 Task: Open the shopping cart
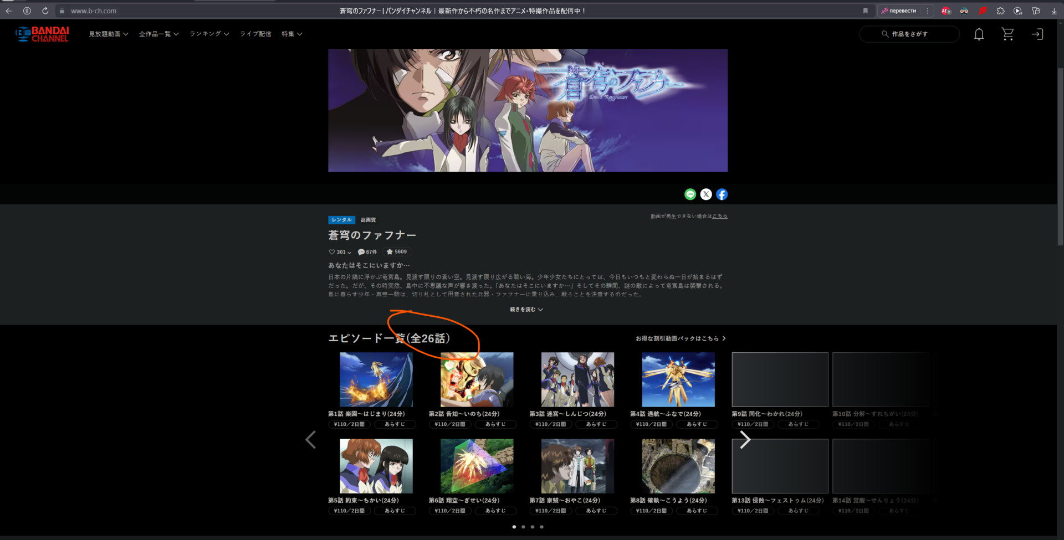pos(1007,34)
